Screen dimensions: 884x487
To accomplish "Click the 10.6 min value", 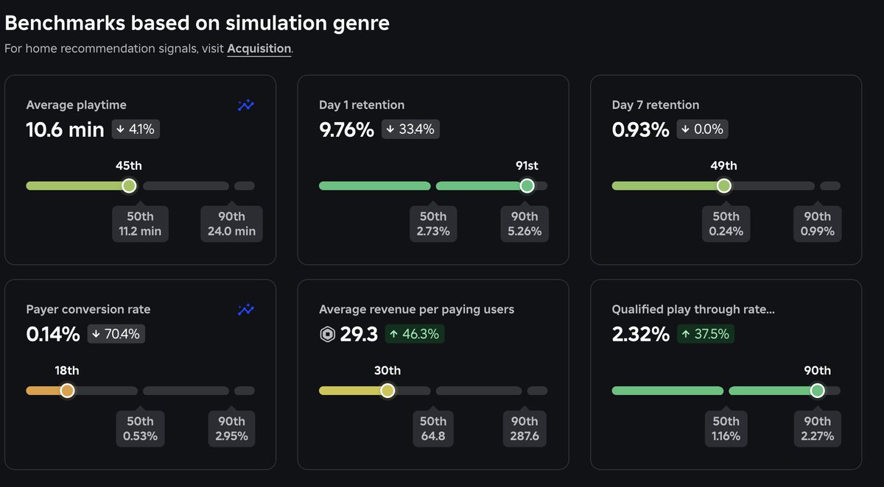I will [65, 129].
